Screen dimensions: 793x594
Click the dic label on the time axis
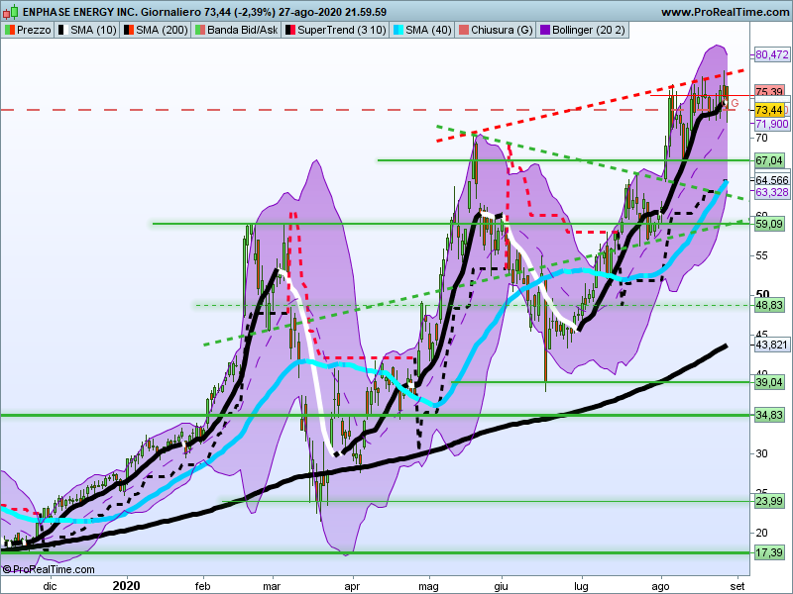coord(50,586)
